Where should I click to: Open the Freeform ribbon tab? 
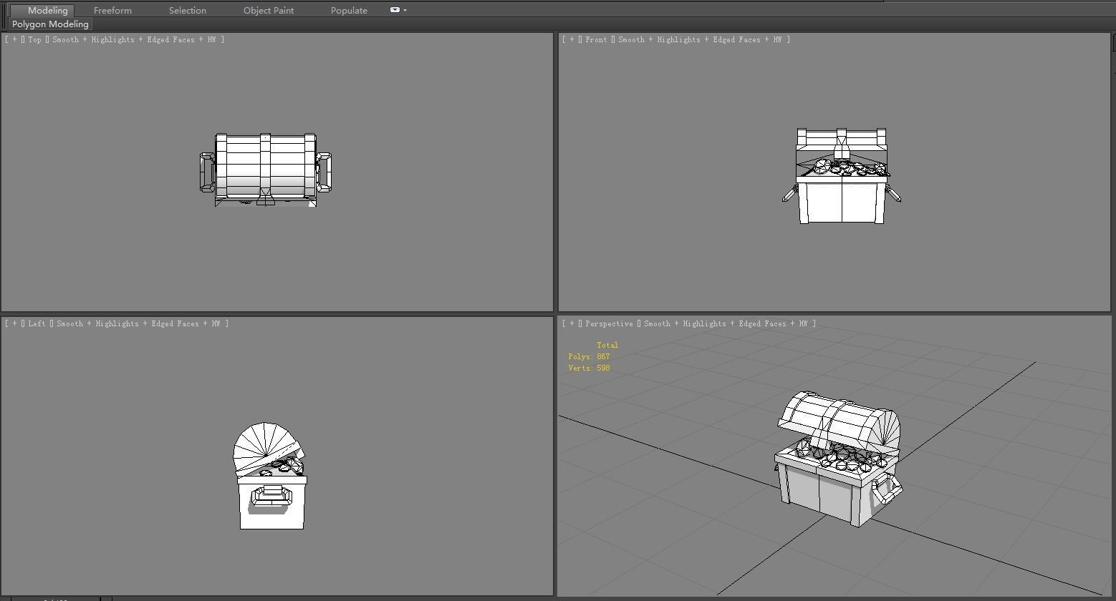click(x=112, y=11)
